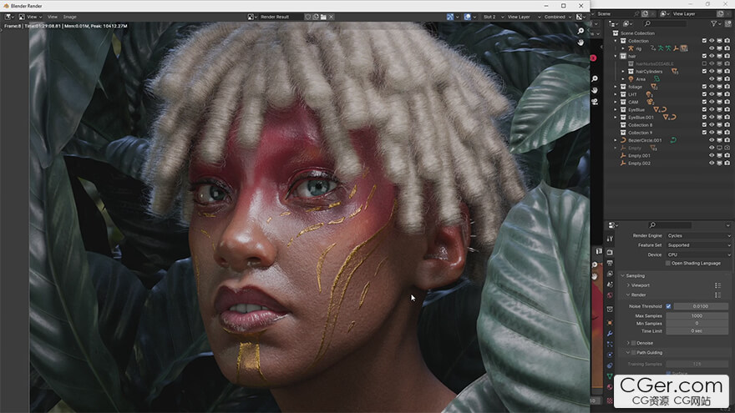The width and height of the screenshot is (735, 413).
Task: Expand the foliage collection
Action: pos(616,87)
